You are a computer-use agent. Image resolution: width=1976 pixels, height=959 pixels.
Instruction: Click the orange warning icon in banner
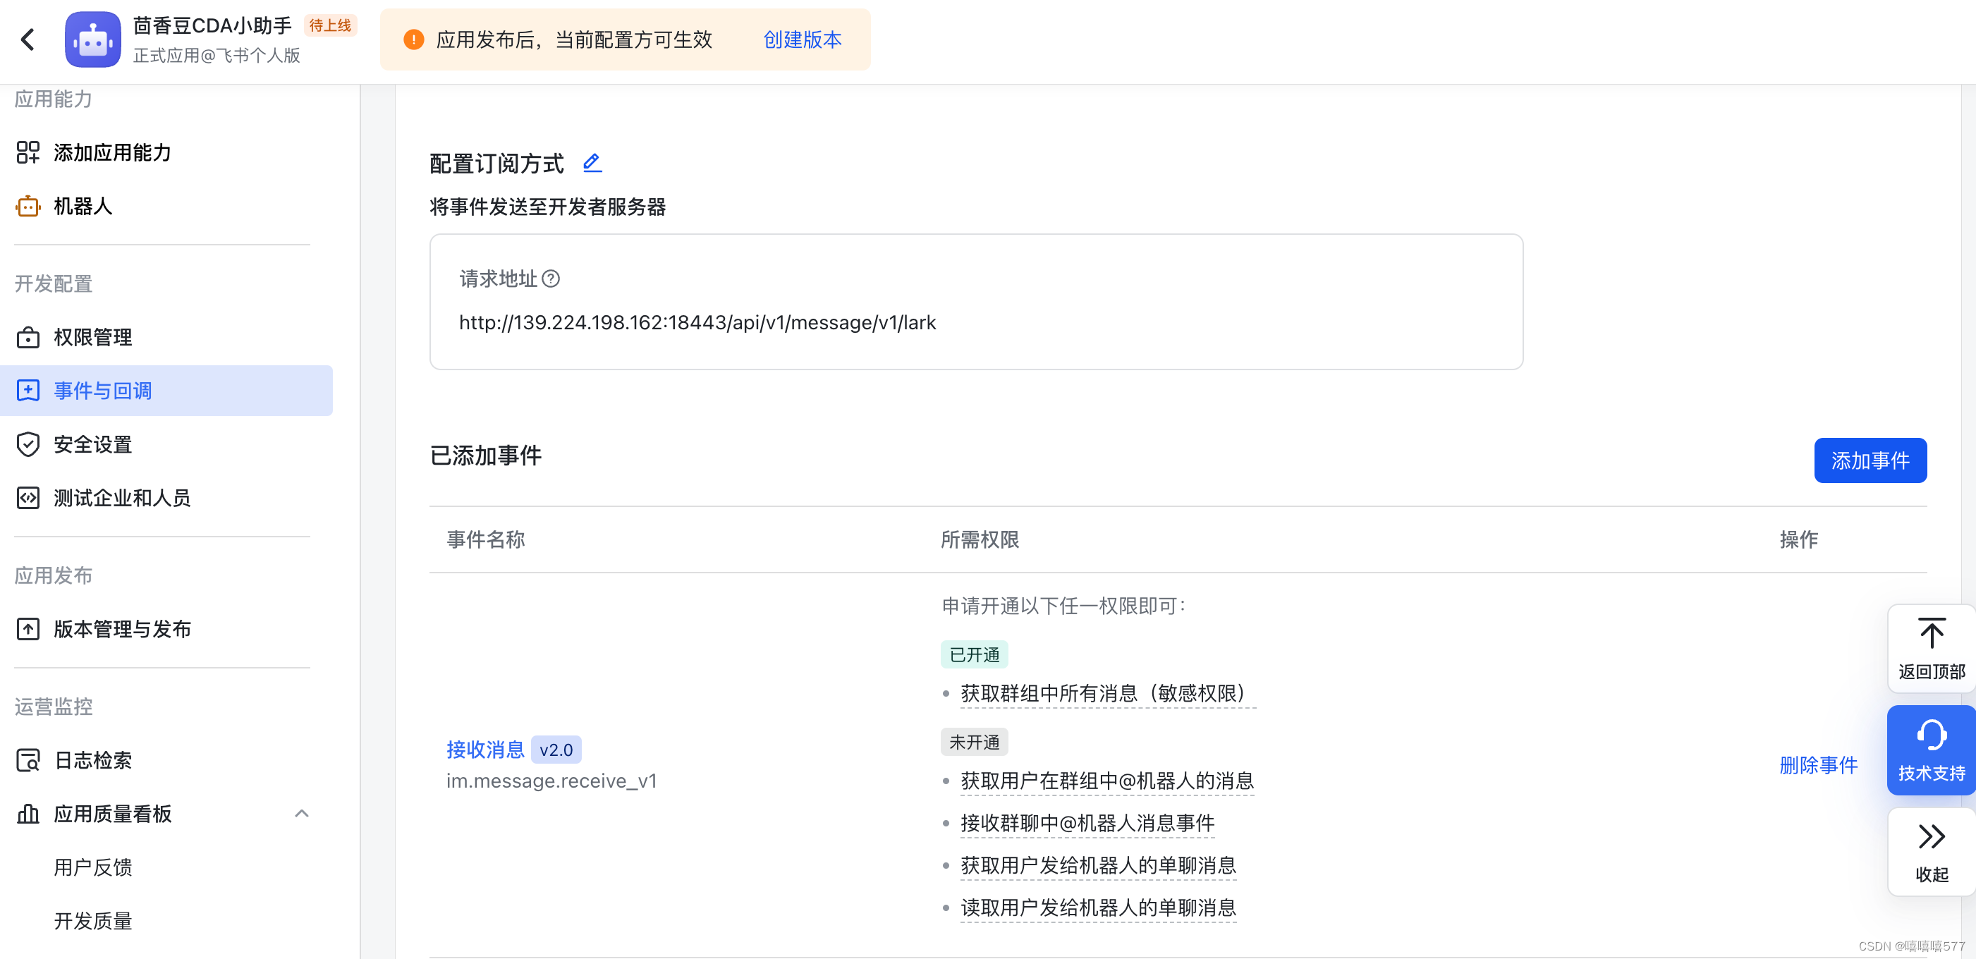point(413,39)
